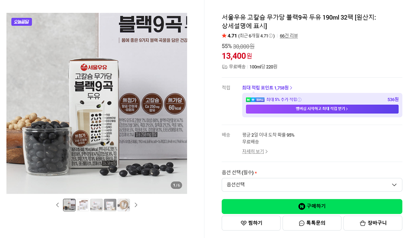This screenshot has height=238, width=410.
Task: Select the first product thumbnail
Action: pos(69,205)
